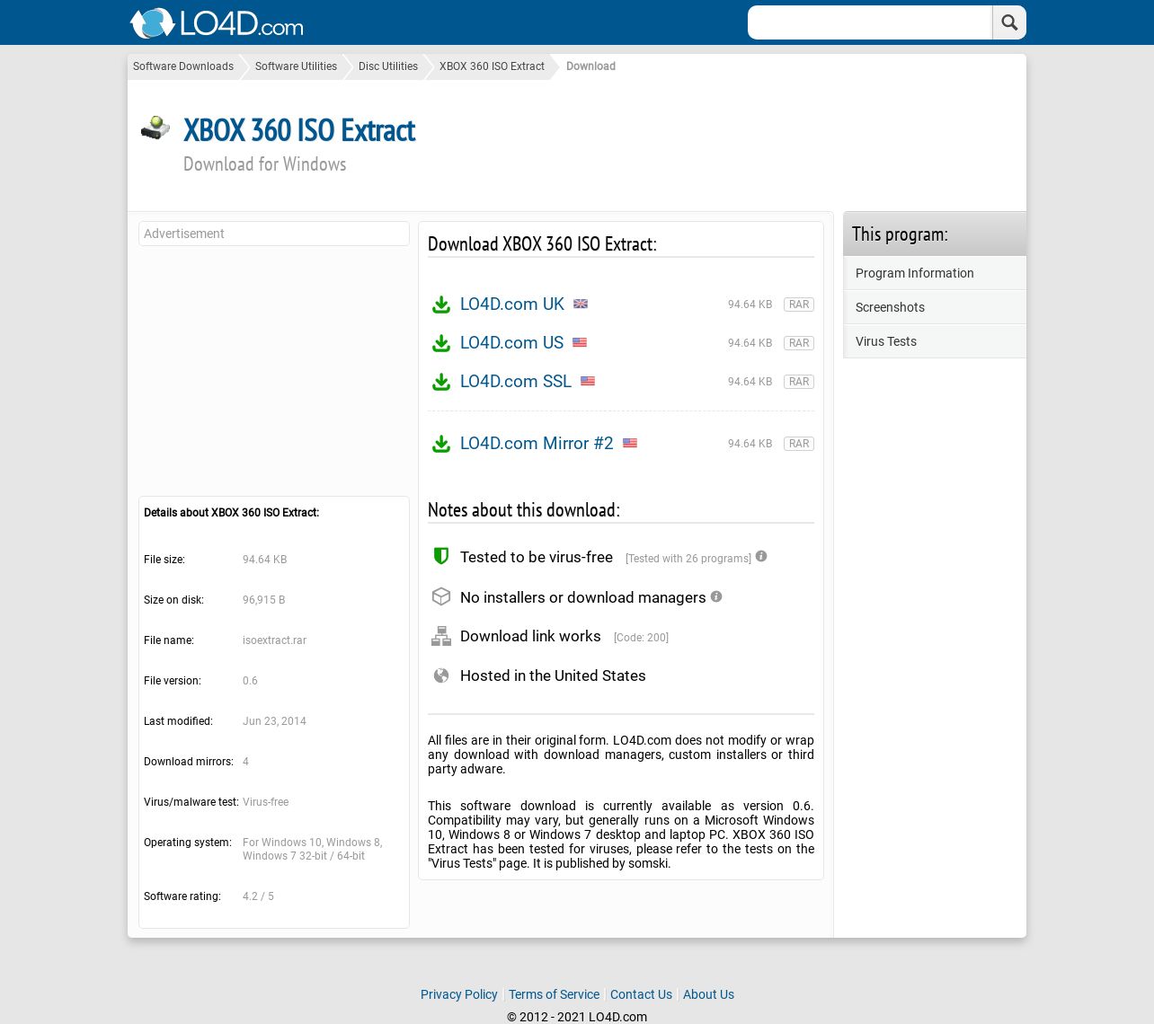Click the globe icon for Hosted in United States
This screenshot has width=1154, height=1024.
pyautogui.click(x=441, y=675)
